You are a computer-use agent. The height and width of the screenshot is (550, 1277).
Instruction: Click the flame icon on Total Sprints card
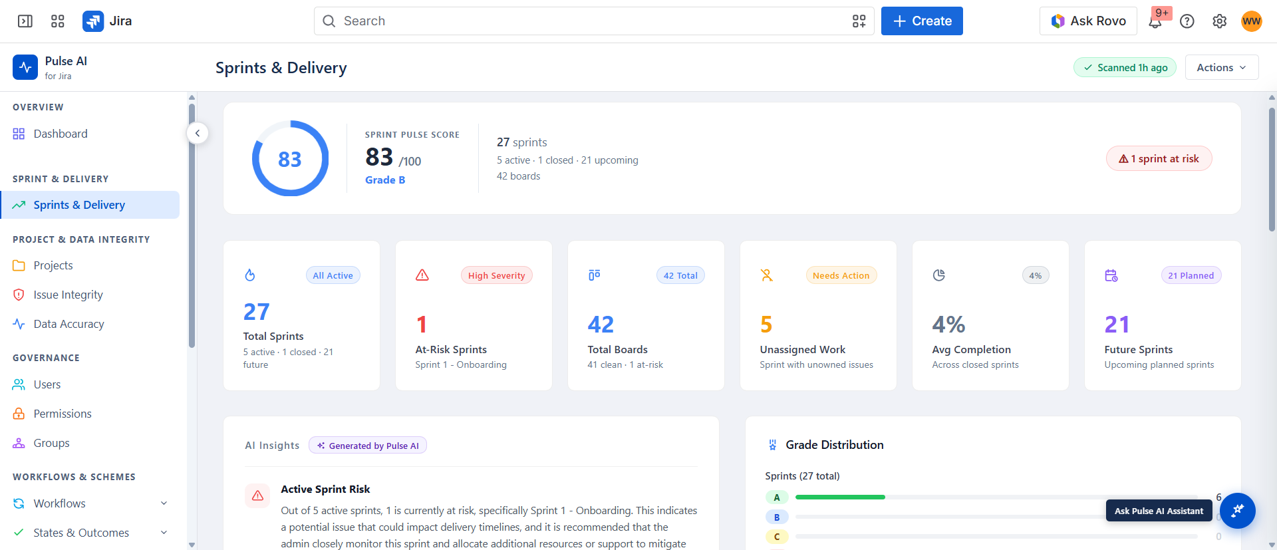coord(250,275)
